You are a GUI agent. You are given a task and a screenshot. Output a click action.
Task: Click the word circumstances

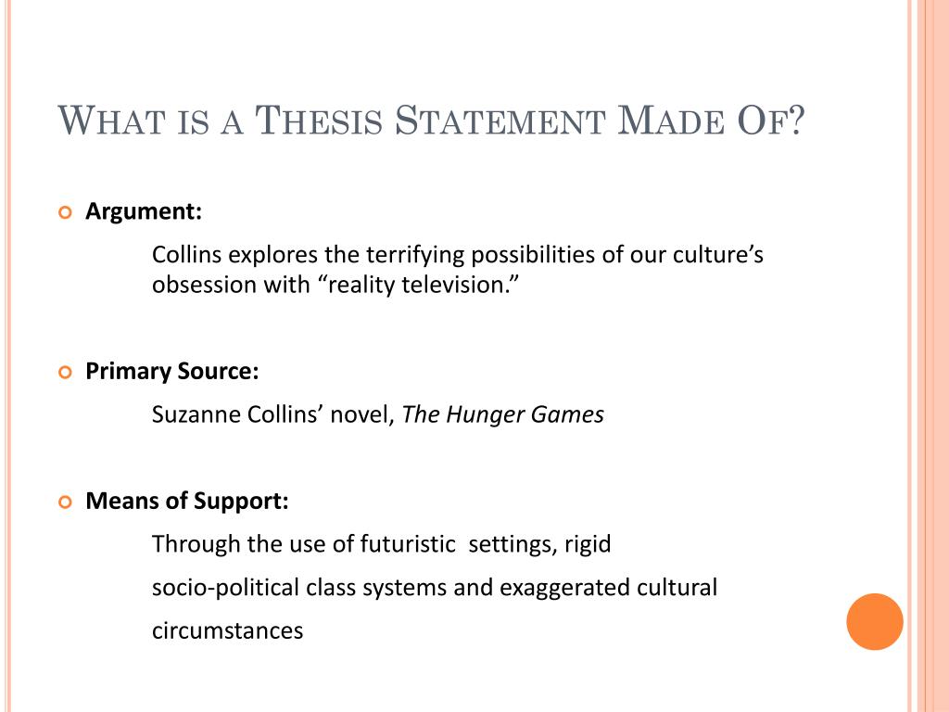[228, 630]
